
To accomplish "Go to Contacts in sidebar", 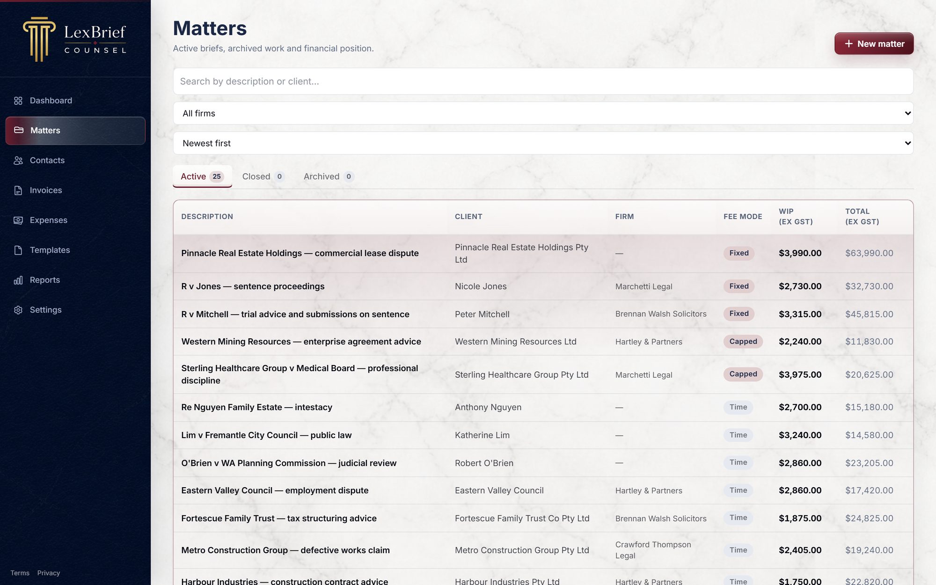I will click(x=75, y=161).
